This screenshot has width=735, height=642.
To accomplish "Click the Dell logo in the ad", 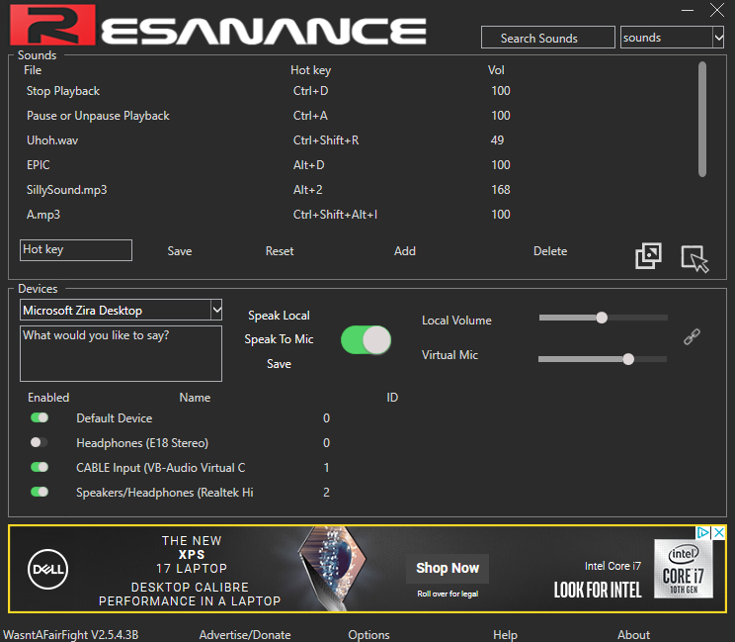I will point(47,569).
